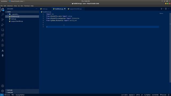Open the View menu

[15, 6]
